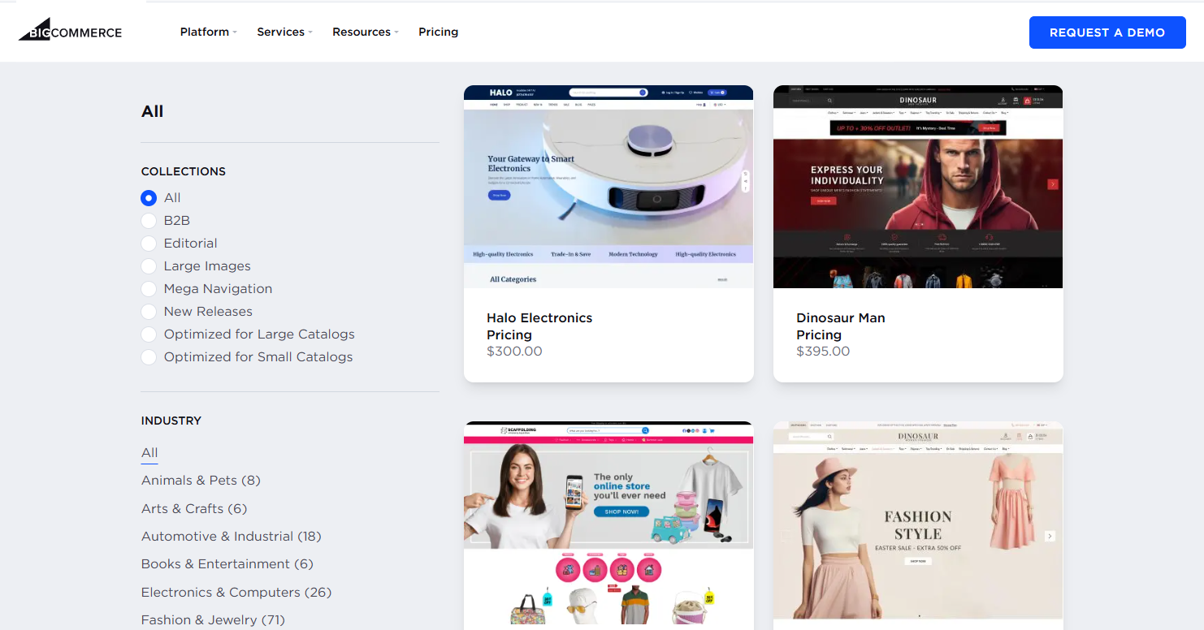This screenshot has width=1204, height=630.
Task: Click the BigCommerce logo
Action: pos(70,29)
